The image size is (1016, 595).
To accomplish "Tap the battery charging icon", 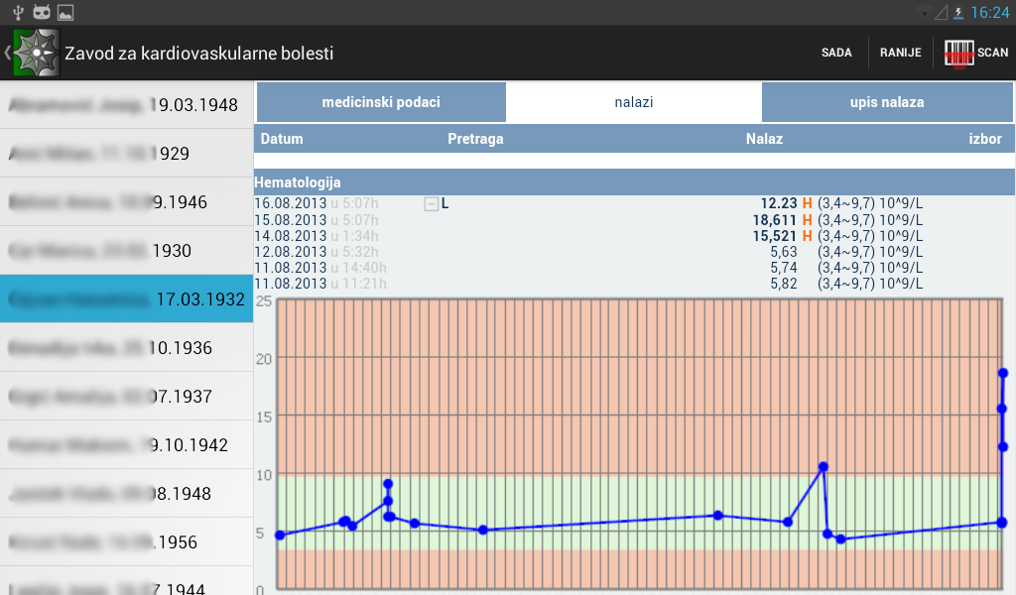I will coord(957,13).
